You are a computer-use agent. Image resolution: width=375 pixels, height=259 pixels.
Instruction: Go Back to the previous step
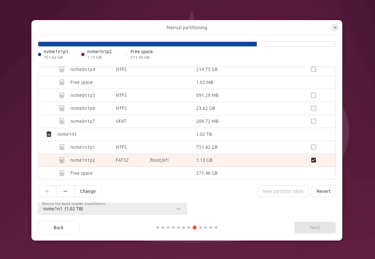point(59,228)
